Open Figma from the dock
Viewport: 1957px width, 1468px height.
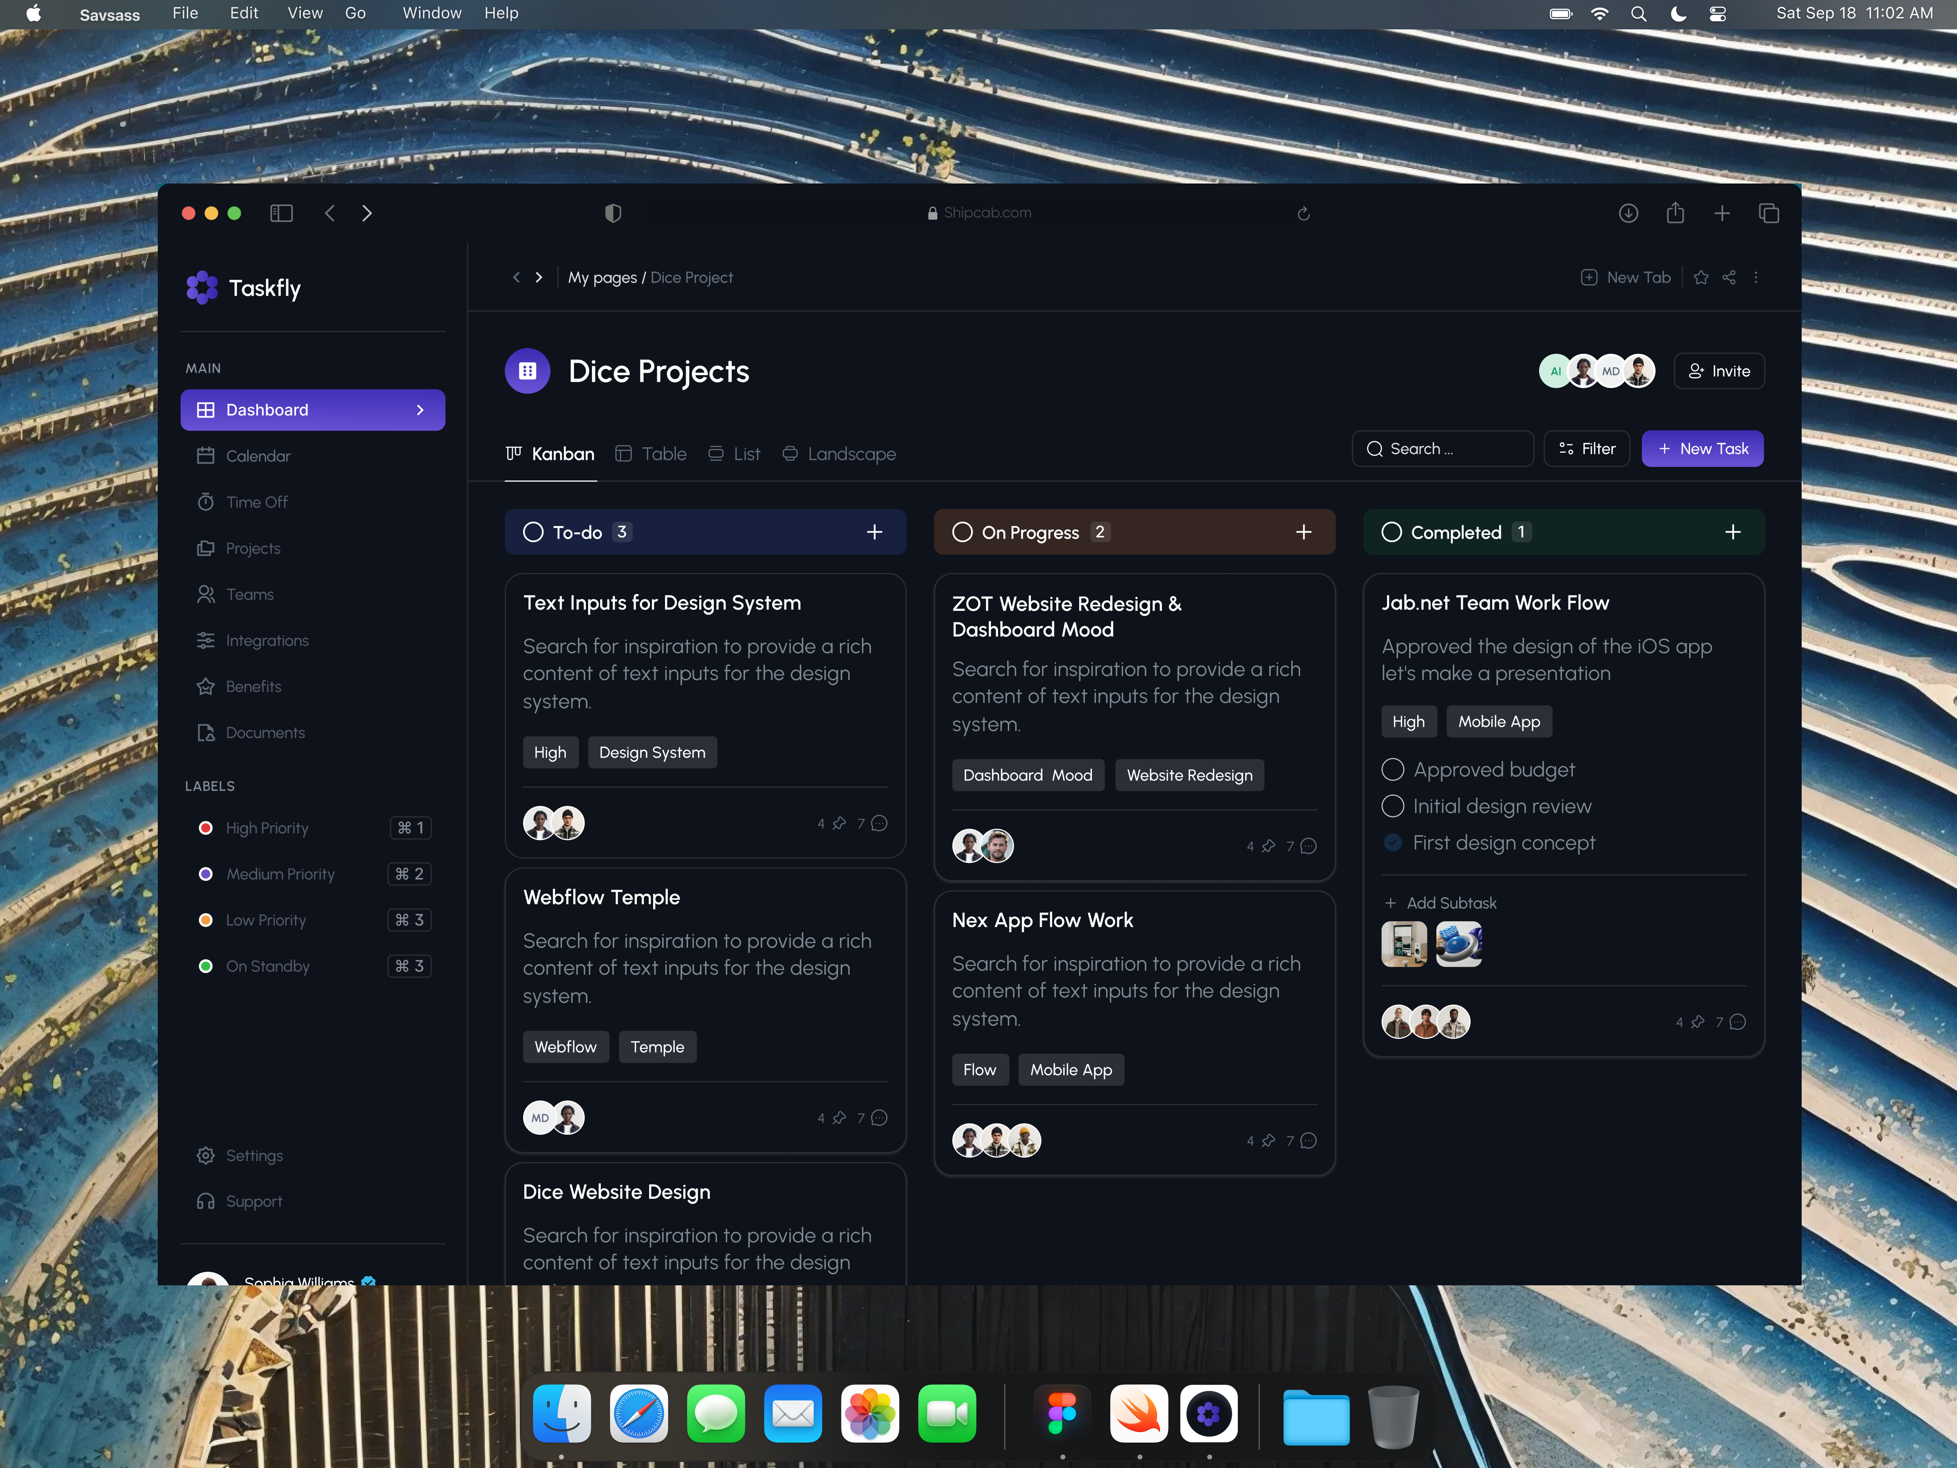(x=1062, y=1413)
